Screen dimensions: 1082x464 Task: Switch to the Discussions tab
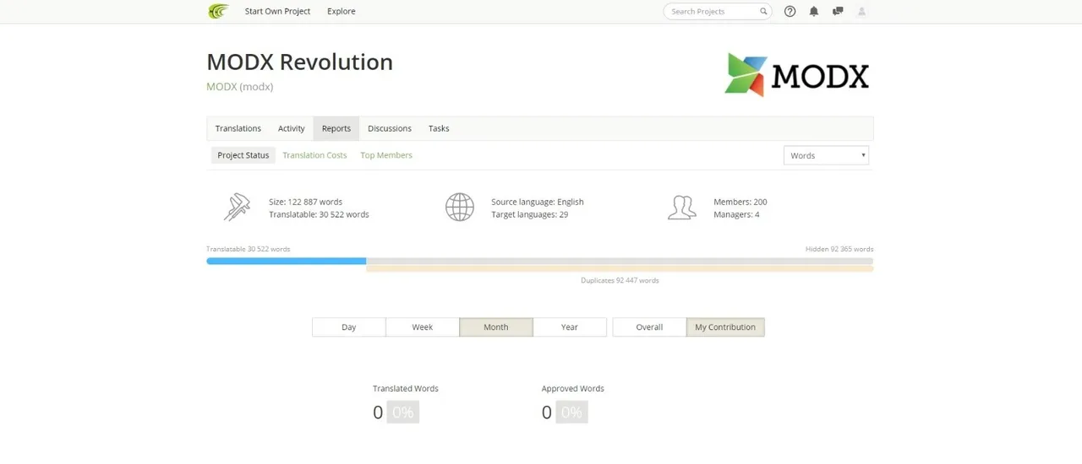coord(390,128)
